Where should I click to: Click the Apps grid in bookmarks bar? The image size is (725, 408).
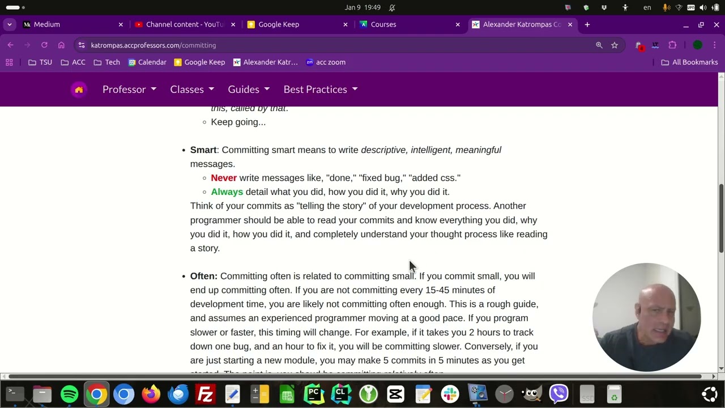(x=9, y=62)
